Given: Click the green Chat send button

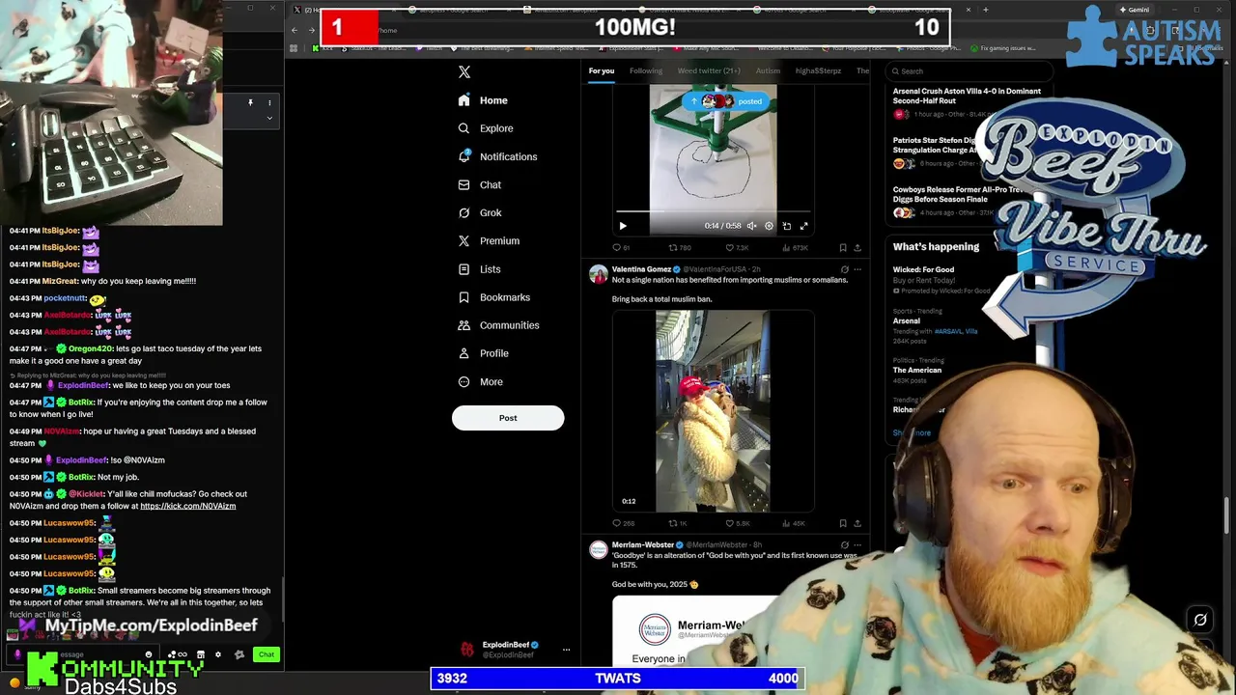Looking at the screenshot, I should pyautogui.click(x=267, y=654).
